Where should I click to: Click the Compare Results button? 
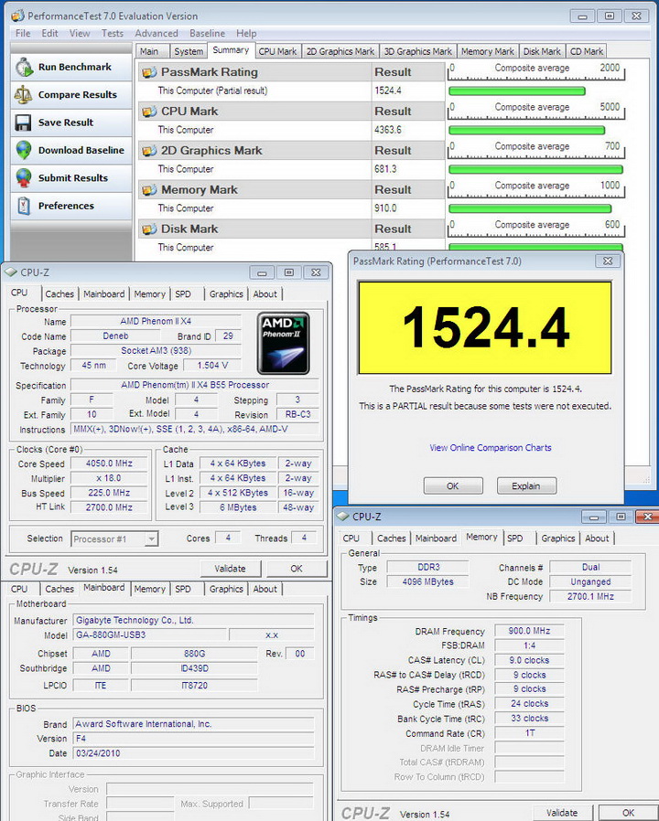click(x=71, y=95)
